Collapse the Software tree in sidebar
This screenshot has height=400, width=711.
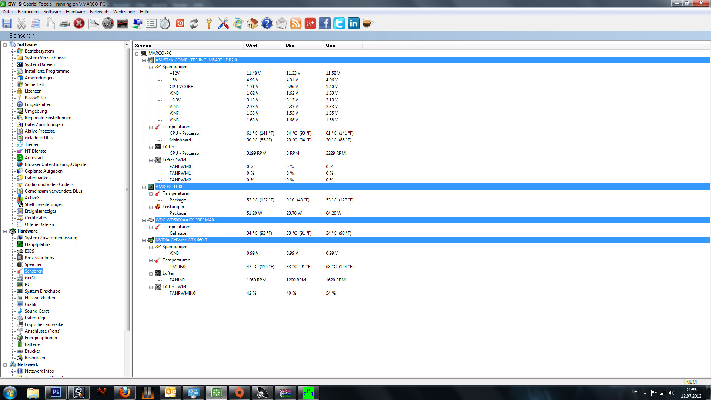click(x=5, y=44)
